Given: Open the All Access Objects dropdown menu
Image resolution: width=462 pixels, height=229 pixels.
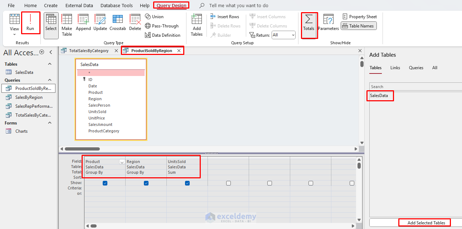Looking at the screenshot, I should [42, 52].
